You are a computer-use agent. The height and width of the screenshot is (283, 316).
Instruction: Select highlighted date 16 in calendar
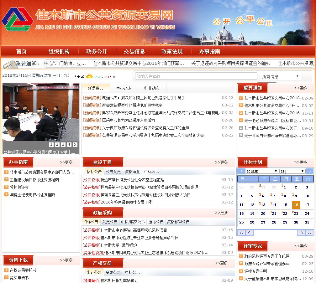[x=296, y=205]
